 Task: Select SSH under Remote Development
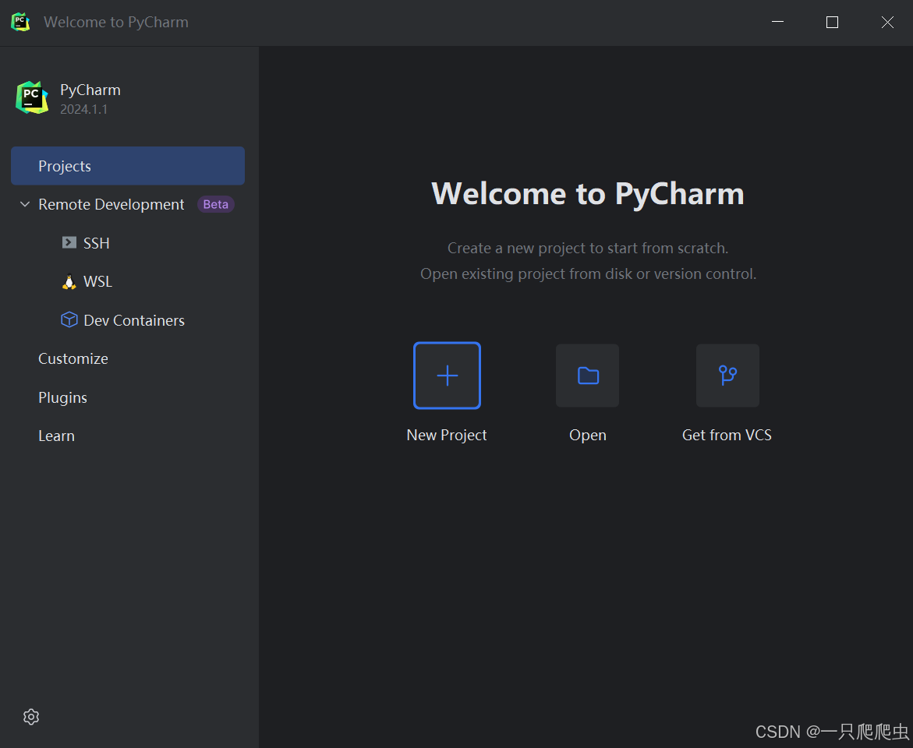tap(97, 243)
